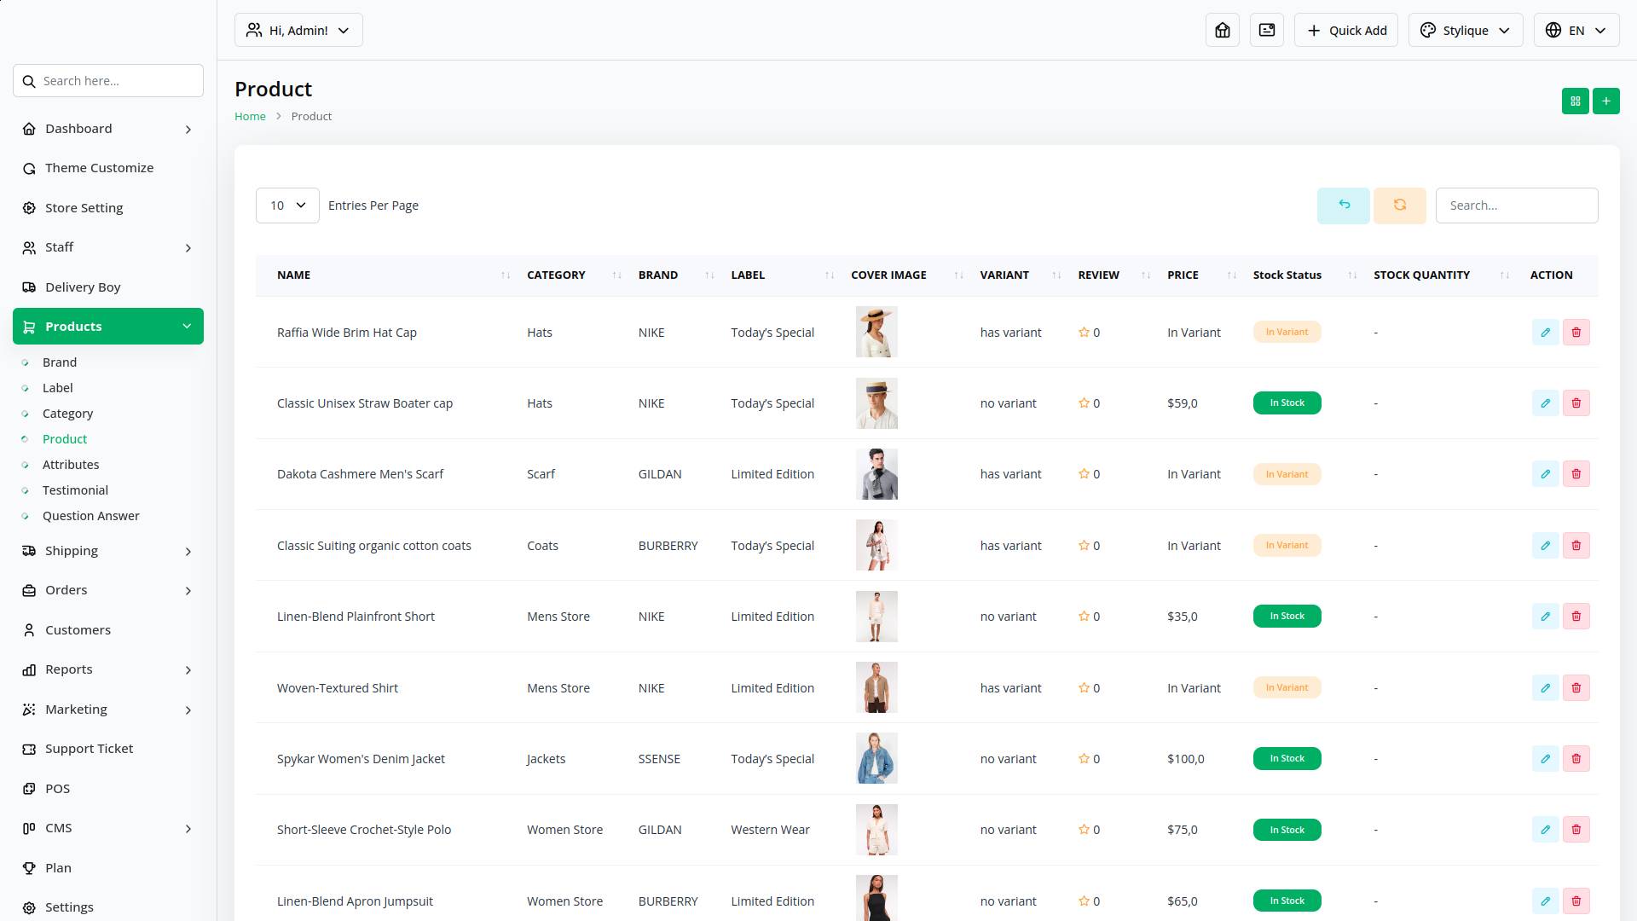Screen dimensions: 1637x921
Task: Click the Home breadcrumb link
Action: [x=250, y=117]
